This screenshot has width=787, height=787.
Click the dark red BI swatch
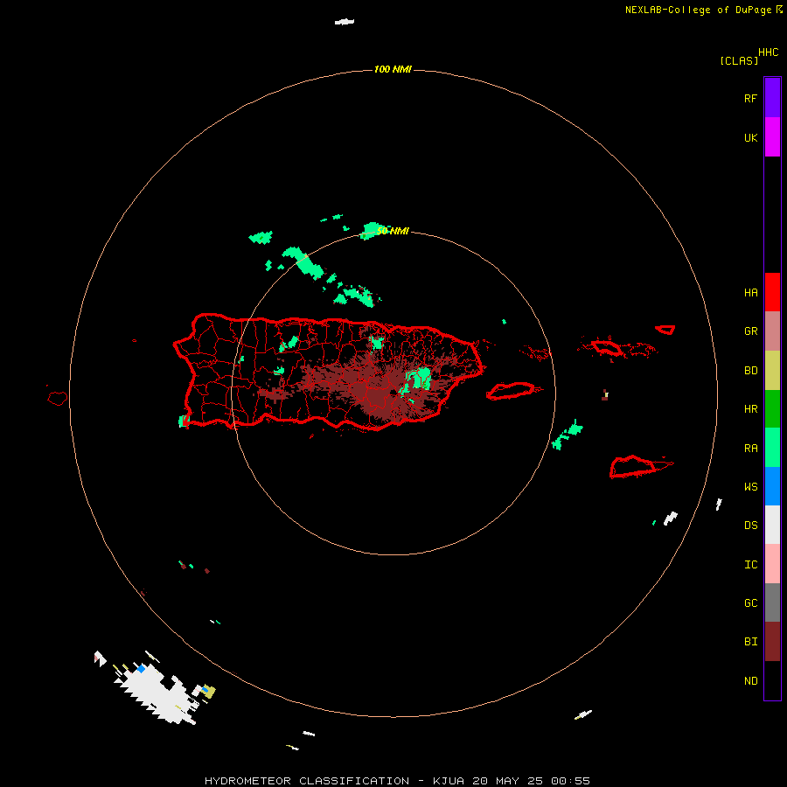coord(772,642)
